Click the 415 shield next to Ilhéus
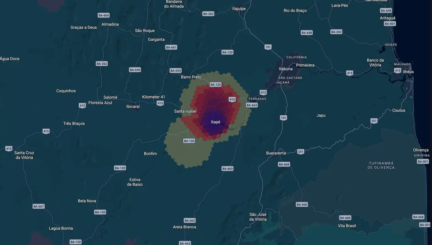Image resolution: width=432 pixels, height=245 pixels. point(398,70)
